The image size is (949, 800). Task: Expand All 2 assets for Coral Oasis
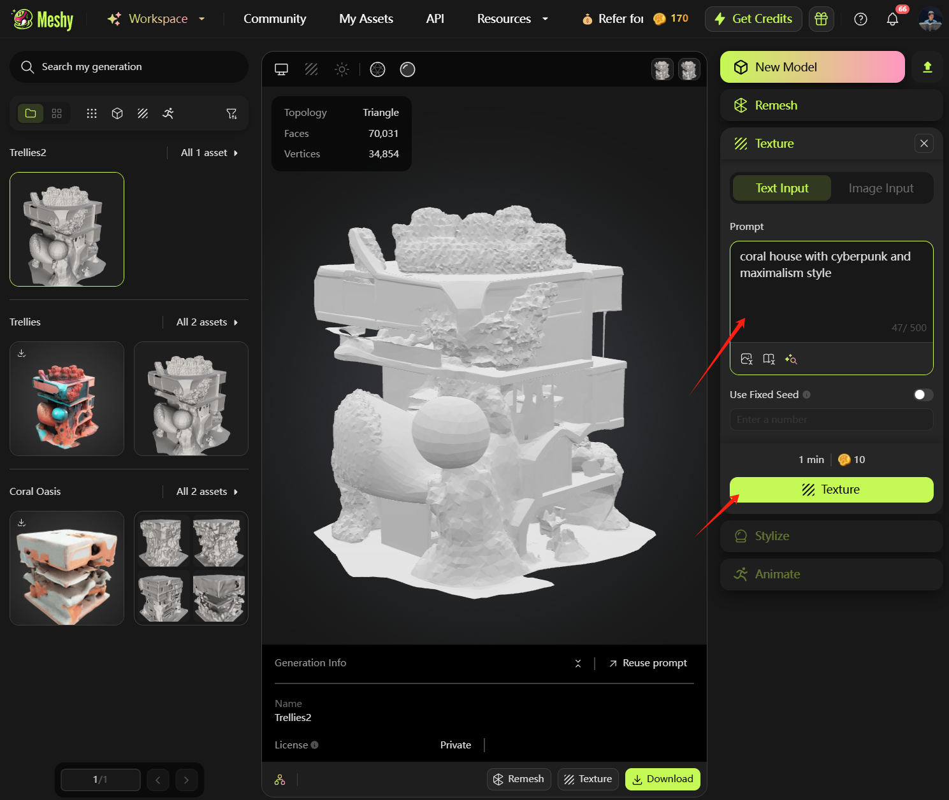point(206,492)
